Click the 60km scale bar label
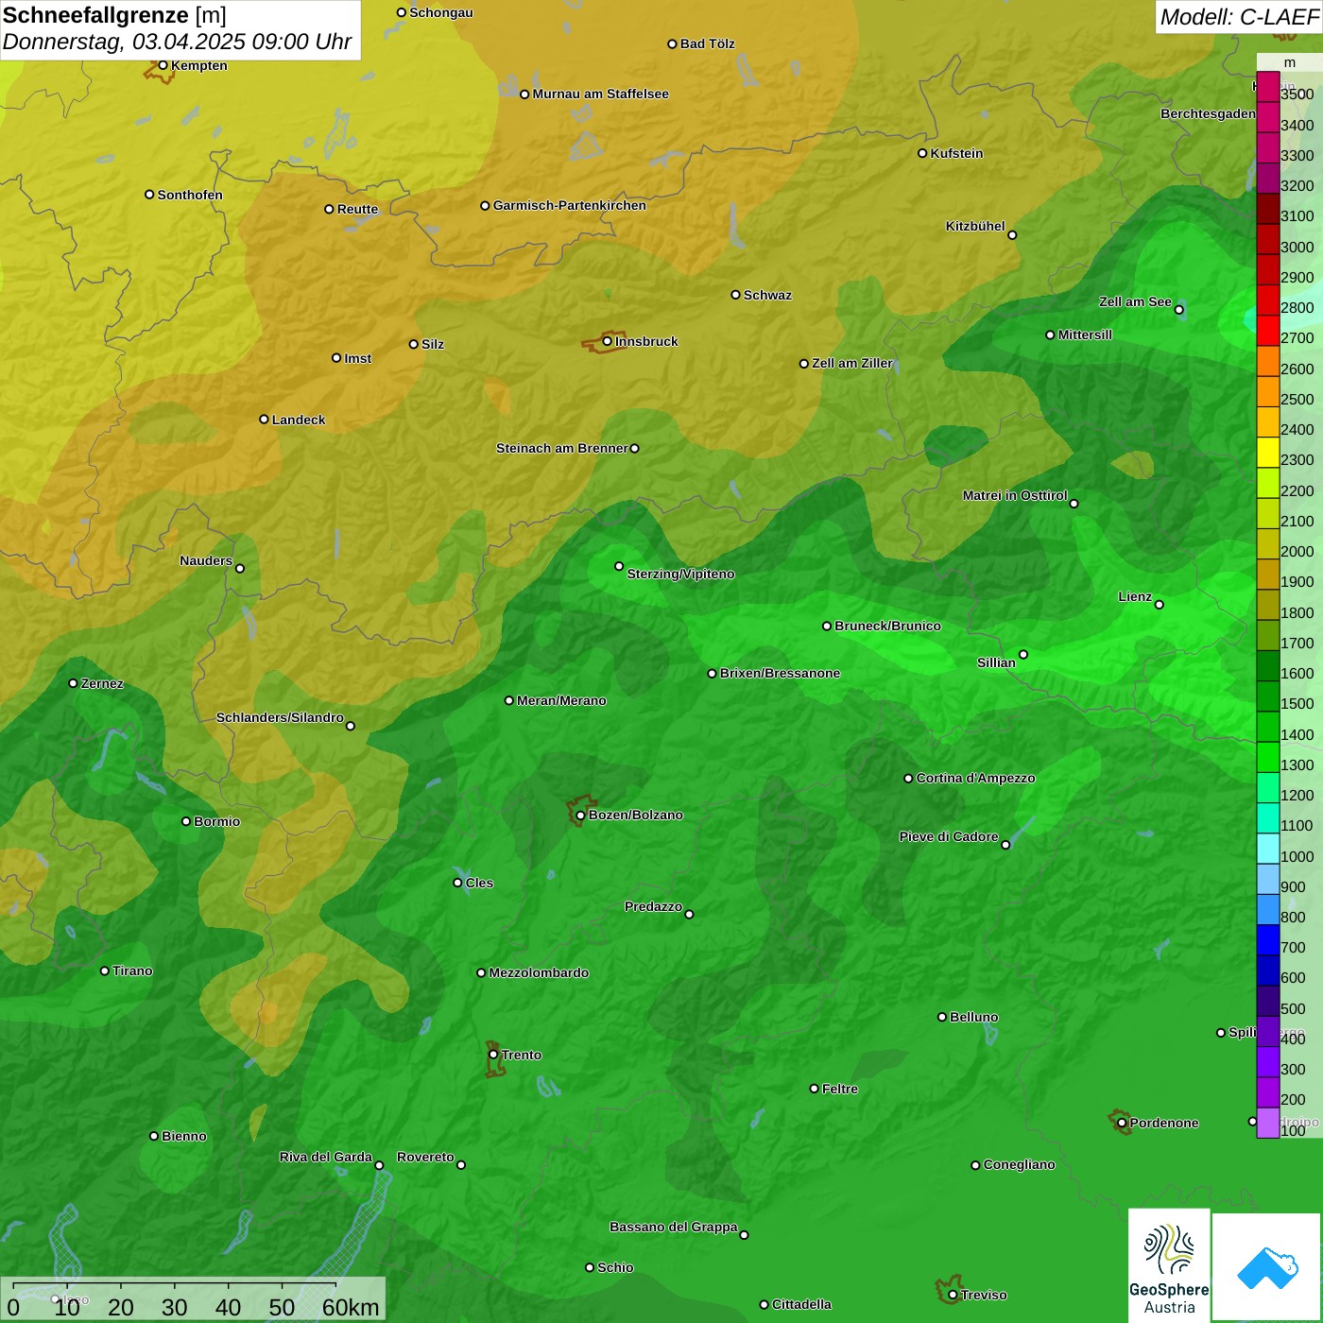The width and height of the screenshot is (1323, 1323). coord(351,1308)
